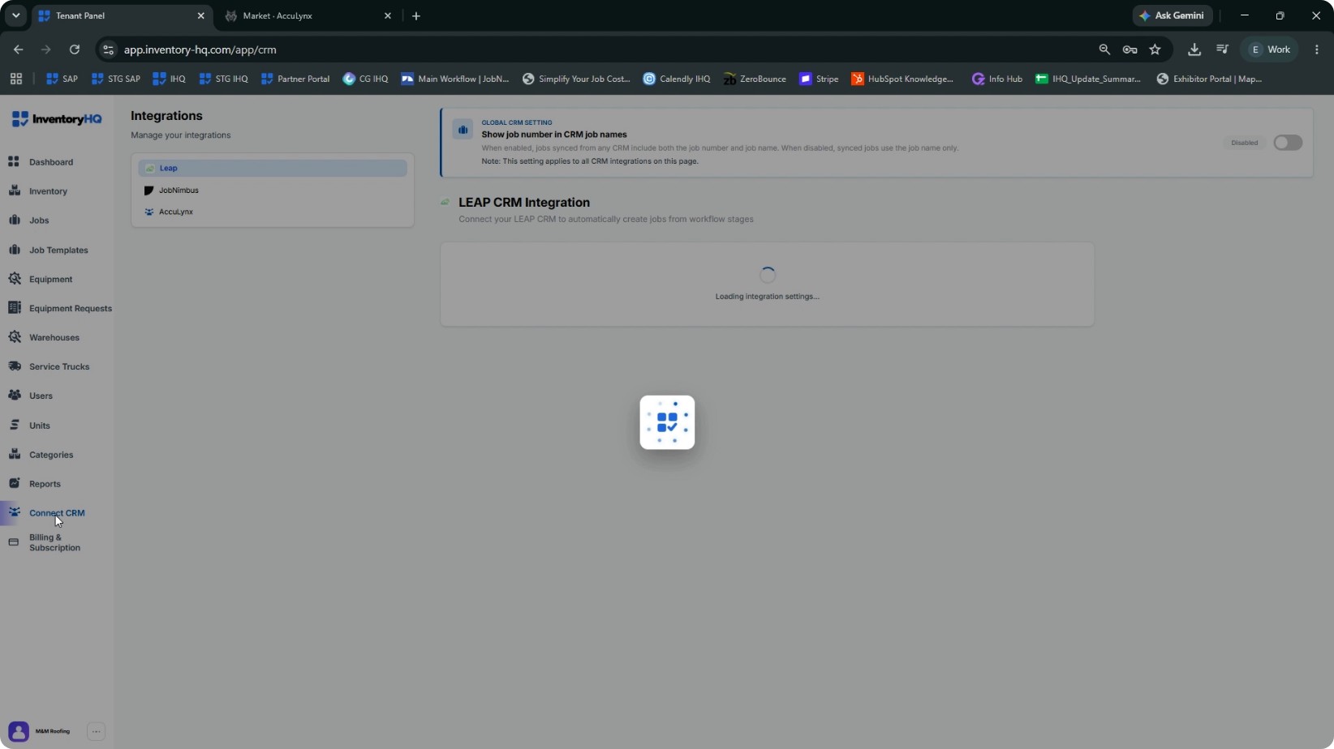
Task: Open M&M Roofing account options menu
Action: click(x=96, y=731)
